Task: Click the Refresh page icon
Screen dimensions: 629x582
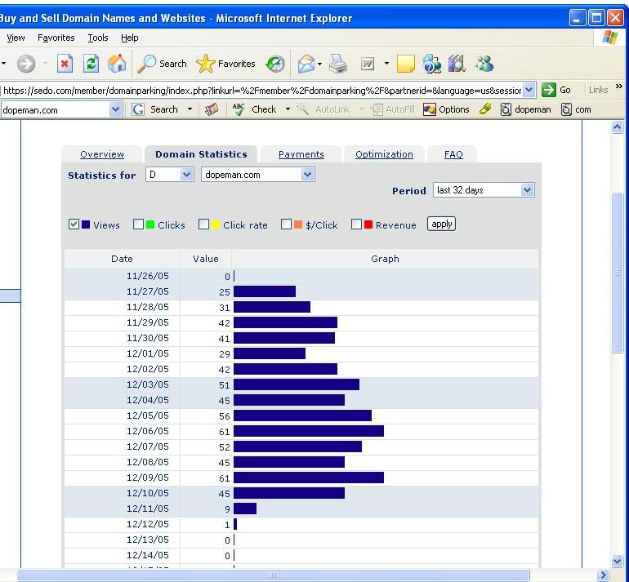Action: tap(91, 64)
